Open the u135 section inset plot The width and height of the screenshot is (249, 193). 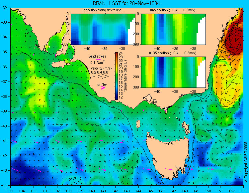pyautogui.click(x=173, y=72)
